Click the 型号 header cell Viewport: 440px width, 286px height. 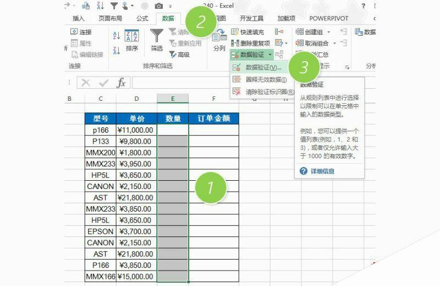point(101,118)
